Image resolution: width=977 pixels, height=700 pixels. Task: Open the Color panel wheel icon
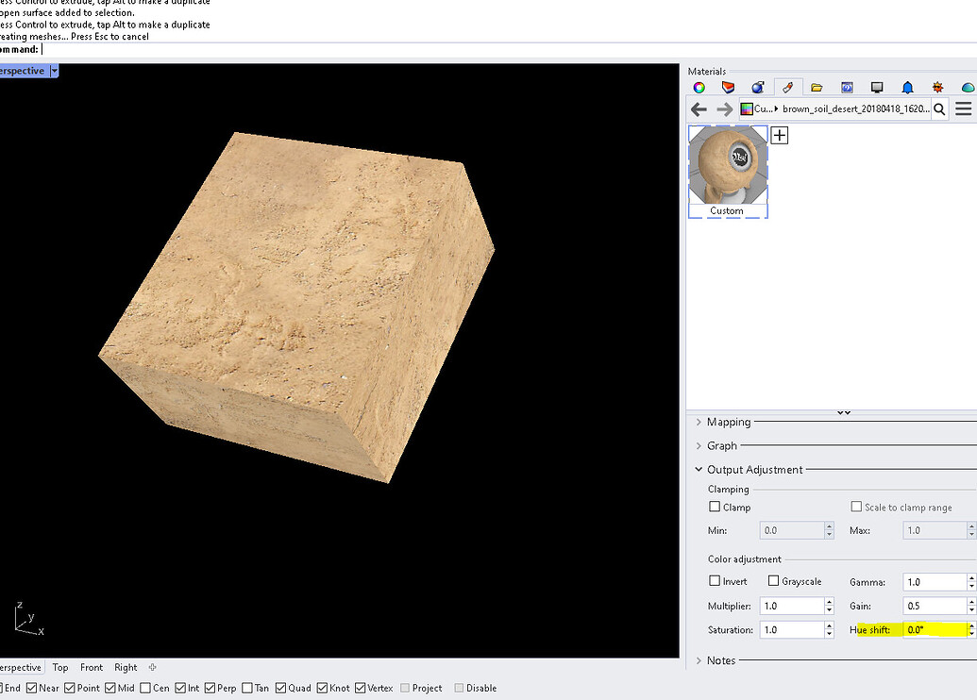[x=699, y=87]
